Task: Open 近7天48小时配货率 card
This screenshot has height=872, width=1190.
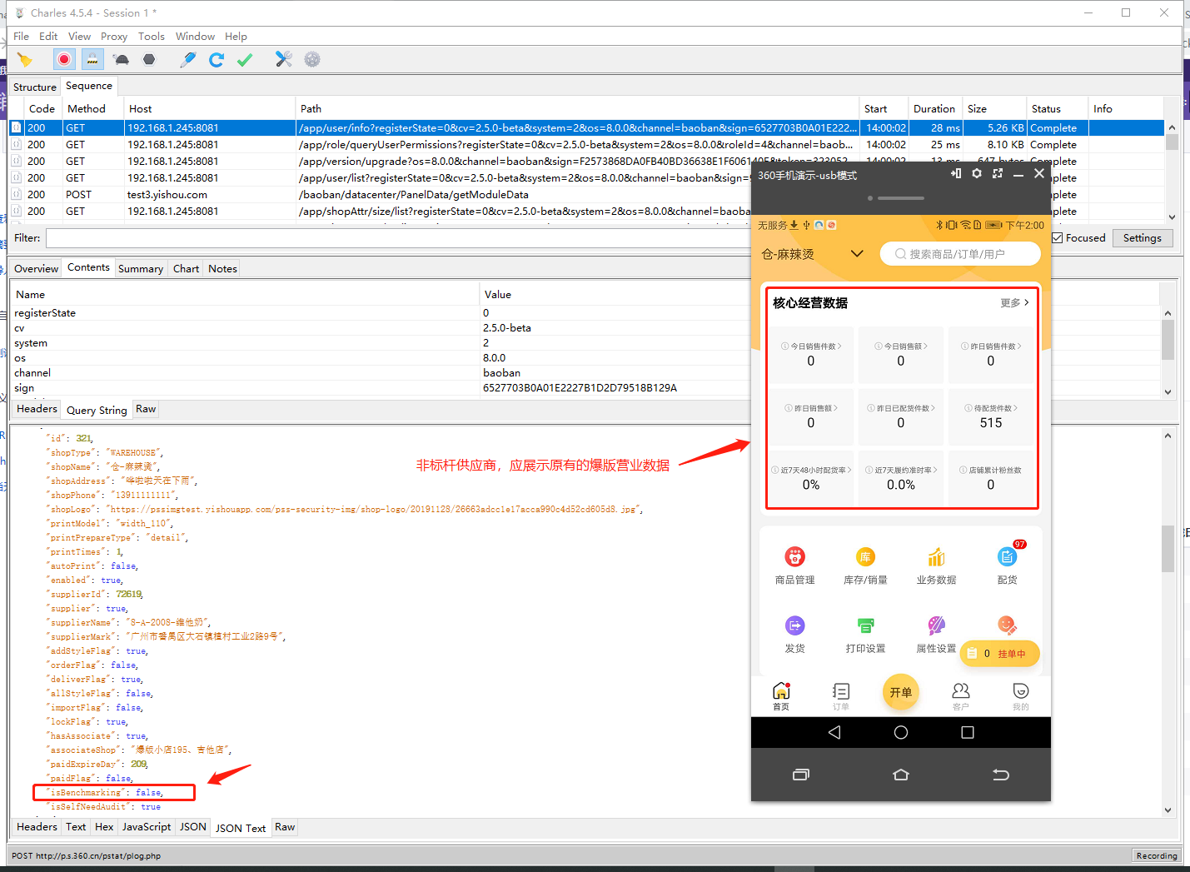Action: [x=811, y=479]
